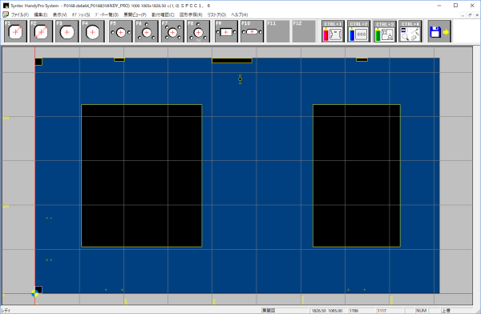Select the F3 round hole tool
This screenshot has height=314, width=481.
(x=67, y=31)
